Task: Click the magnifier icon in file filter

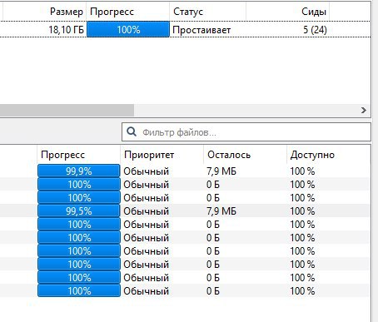Action: [132, 131]
